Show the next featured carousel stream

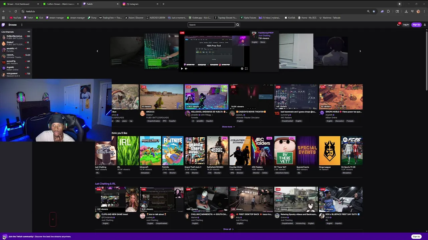(360, 51)
